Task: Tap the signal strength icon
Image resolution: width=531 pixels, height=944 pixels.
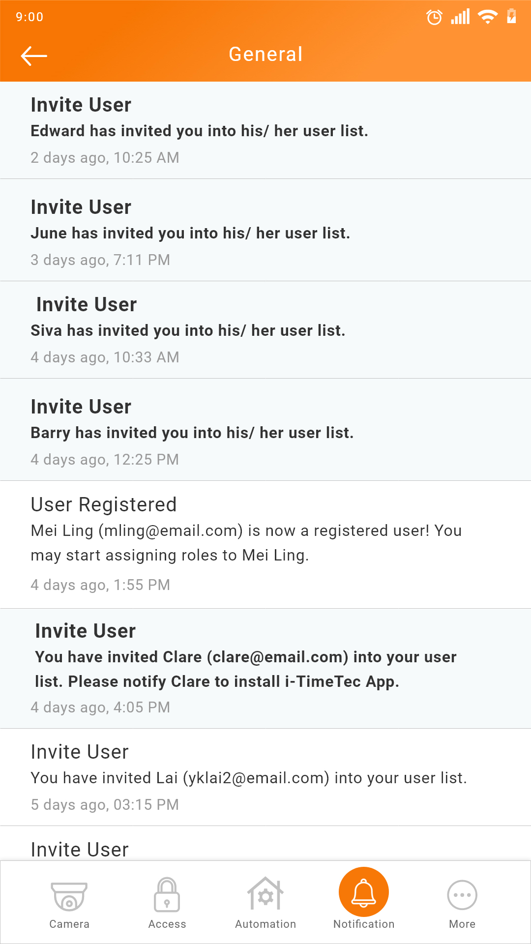Action: coord(460,17)
